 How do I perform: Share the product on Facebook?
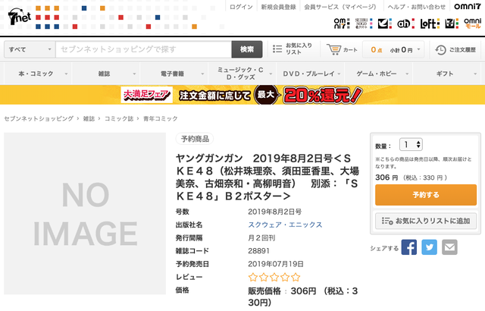[409, 247]
